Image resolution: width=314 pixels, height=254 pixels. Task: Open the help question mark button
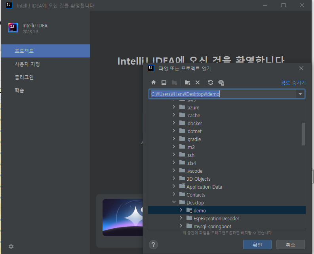tap(153, 244)
